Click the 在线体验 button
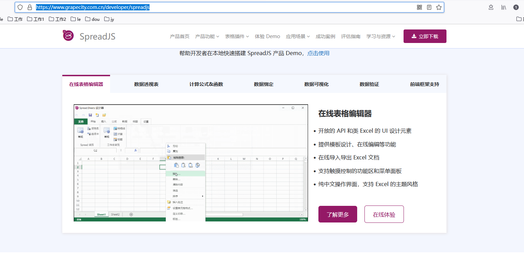This screenshot has height=271, width=524. [x=384, y=214]
